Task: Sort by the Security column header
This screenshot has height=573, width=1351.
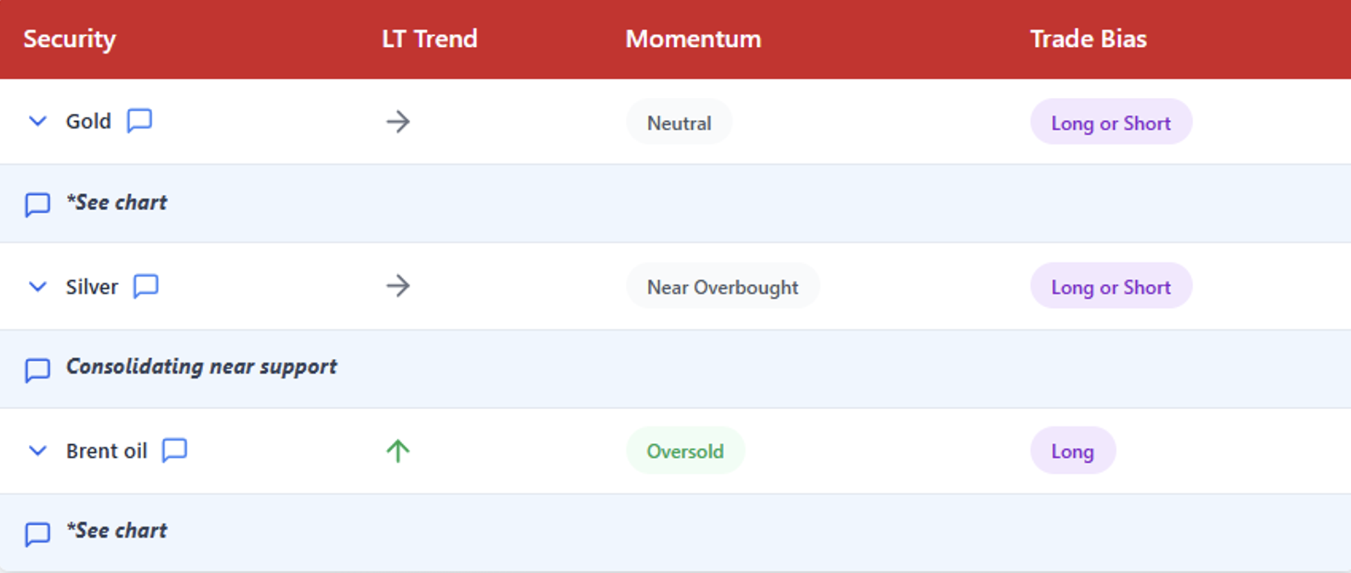Action: click(x=70, y=39)
